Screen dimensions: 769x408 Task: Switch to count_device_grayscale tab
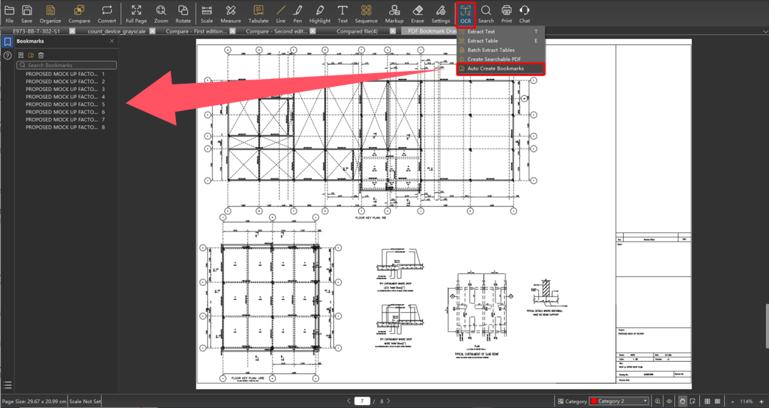click(117, 31)
